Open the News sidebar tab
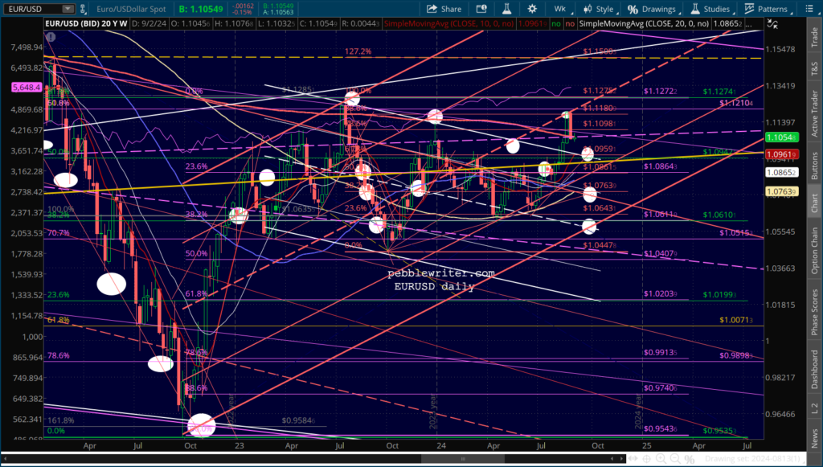 [814, 435]
